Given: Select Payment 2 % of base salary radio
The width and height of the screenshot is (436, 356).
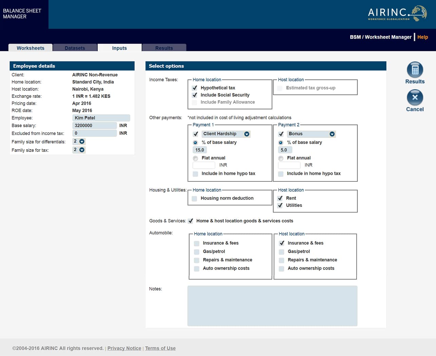Looking at the screenshot, I should coord(281,143).
